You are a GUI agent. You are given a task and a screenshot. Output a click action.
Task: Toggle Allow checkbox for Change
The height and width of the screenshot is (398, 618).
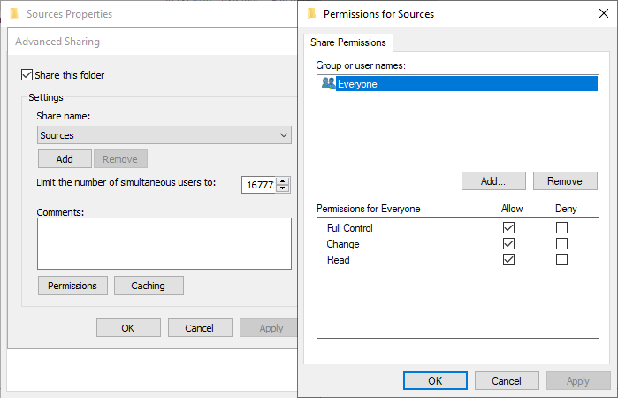tap(508, 244)
